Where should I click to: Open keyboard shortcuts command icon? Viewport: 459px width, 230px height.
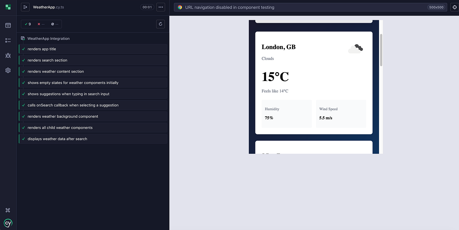tap(8, 210)
